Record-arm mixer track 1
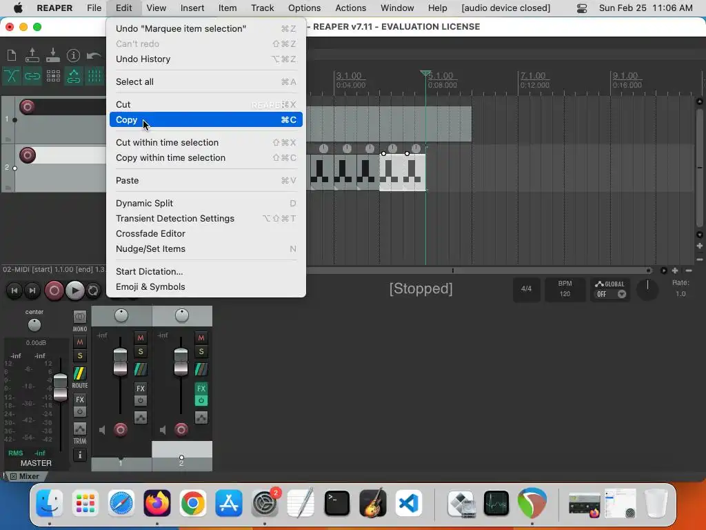 click(x=120, y=430)
